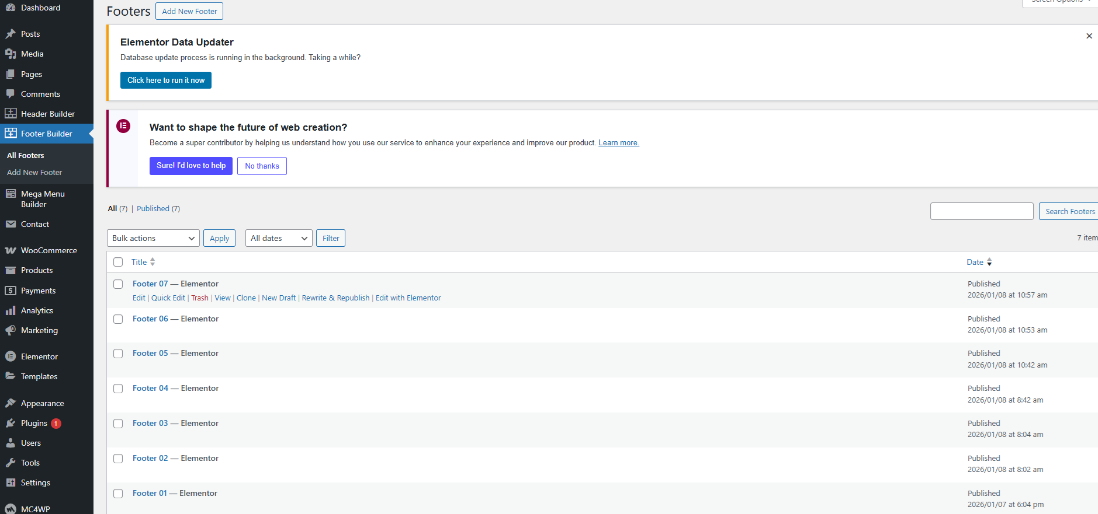Click Edit with Elementor for Footer 07
The width and height of the screenshot is (1098, 514).
pyautogui.click(x=408, y=298)
